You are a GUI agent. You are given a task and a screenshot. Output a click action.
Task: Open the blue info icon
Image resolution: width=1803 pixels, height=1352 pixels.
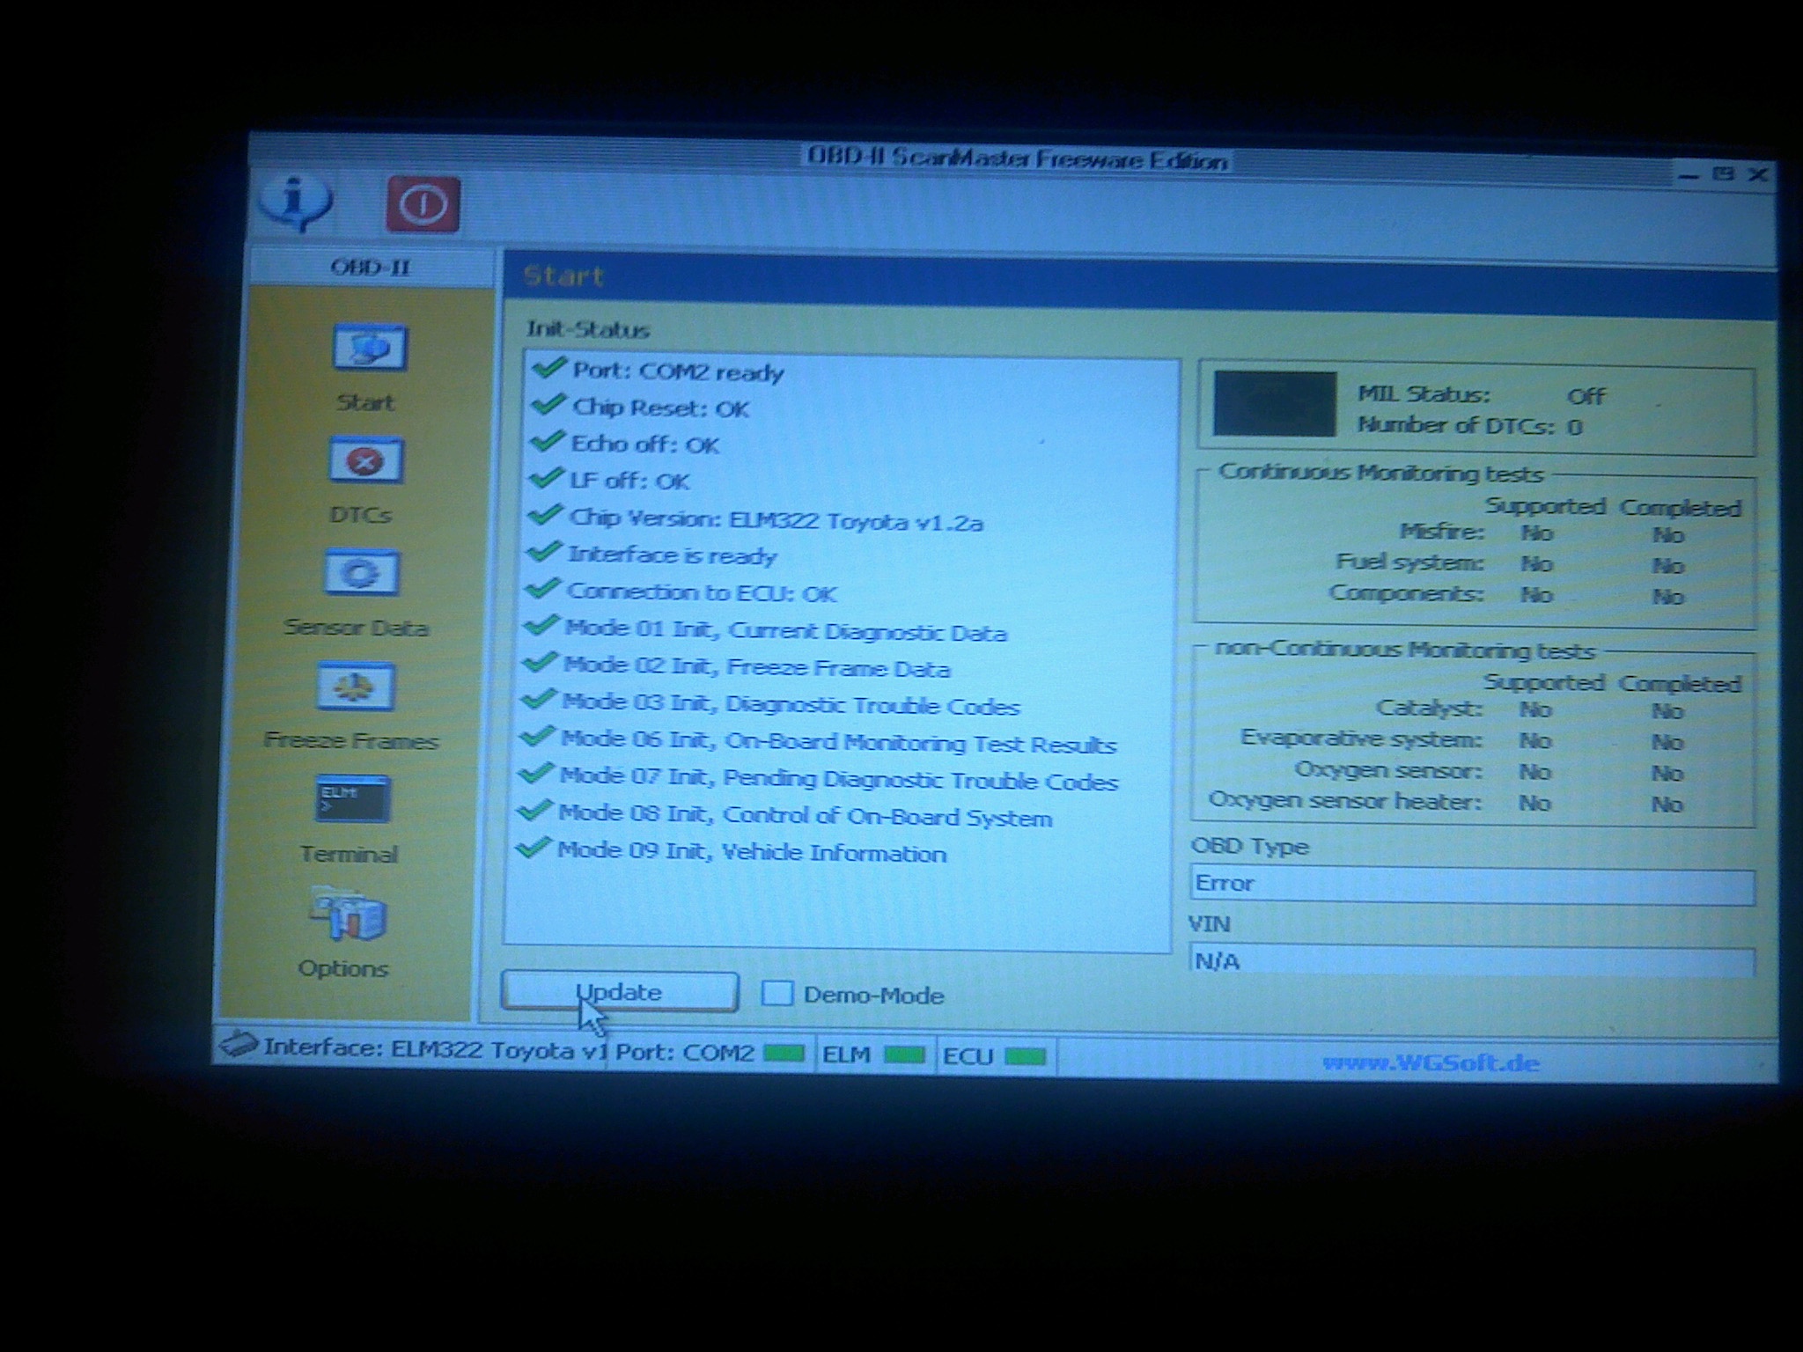pos(297,202)
